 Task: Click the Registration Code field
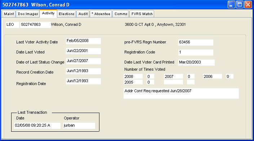coord(196,52)
